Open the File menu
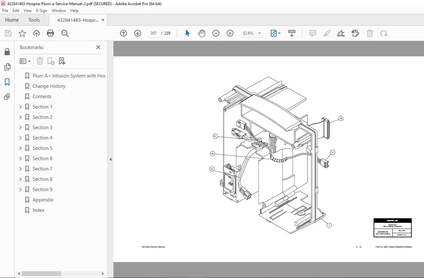Screen dimensions: 424x278 pyautogui.click(x=5, y=11)
